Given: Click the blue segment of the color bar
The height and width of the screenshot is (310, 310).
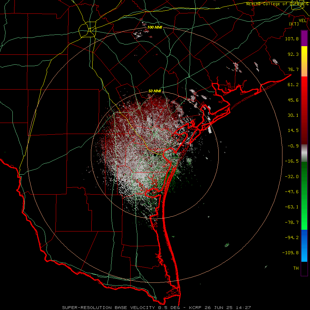Looking at the screenshot, I should point(304,246).
